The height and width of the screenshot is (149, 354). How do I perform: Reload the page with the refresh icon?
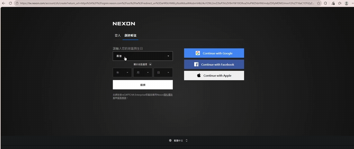click(x=10, y=3)
